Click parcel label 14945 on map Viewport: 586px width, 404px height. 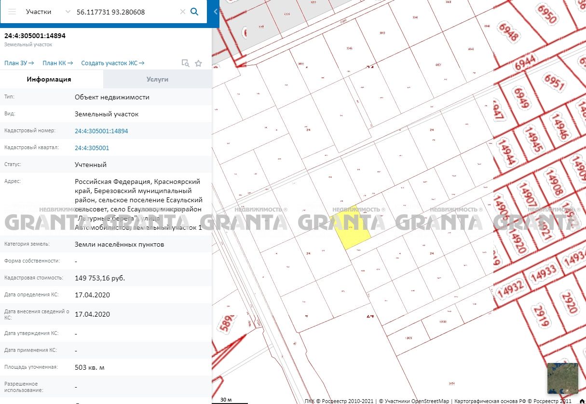click(x=535, y=140)
